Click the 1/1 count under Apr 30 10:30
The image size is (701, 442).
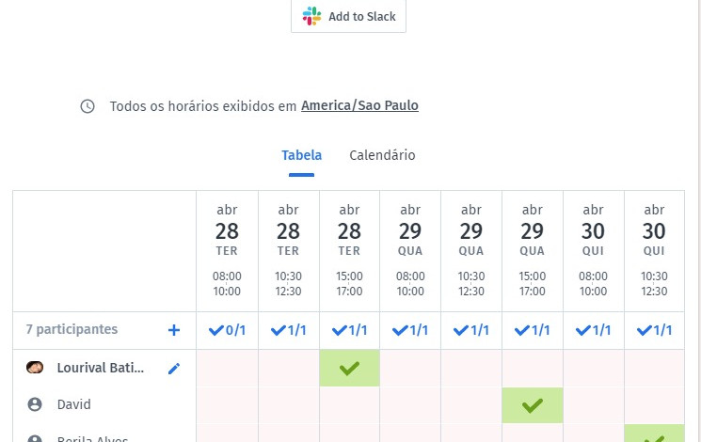point(654,330)
